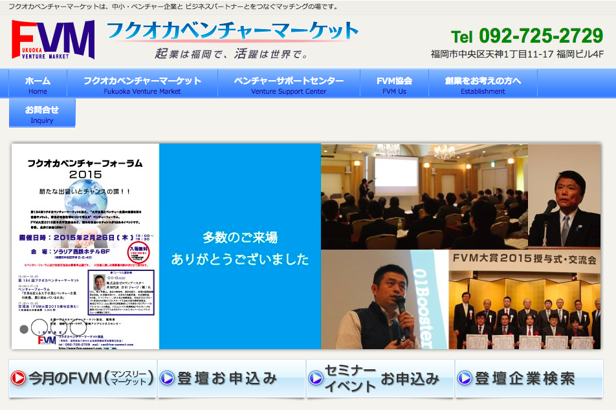Screen dimensions: 616x410
Task: Click blue arrow icon beside 登壇お申込み
Action: pos(167,378)
